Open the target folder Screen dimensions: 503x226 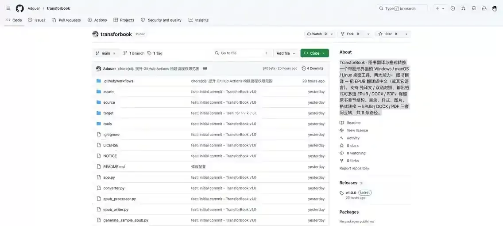click(108, 113)
